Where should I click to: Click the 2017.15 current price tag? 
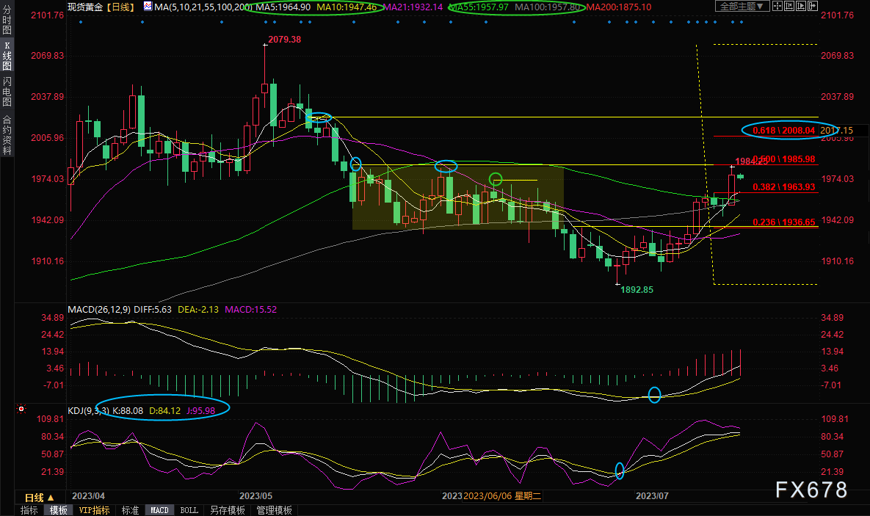pyautogui.click(x=836, y=131)
